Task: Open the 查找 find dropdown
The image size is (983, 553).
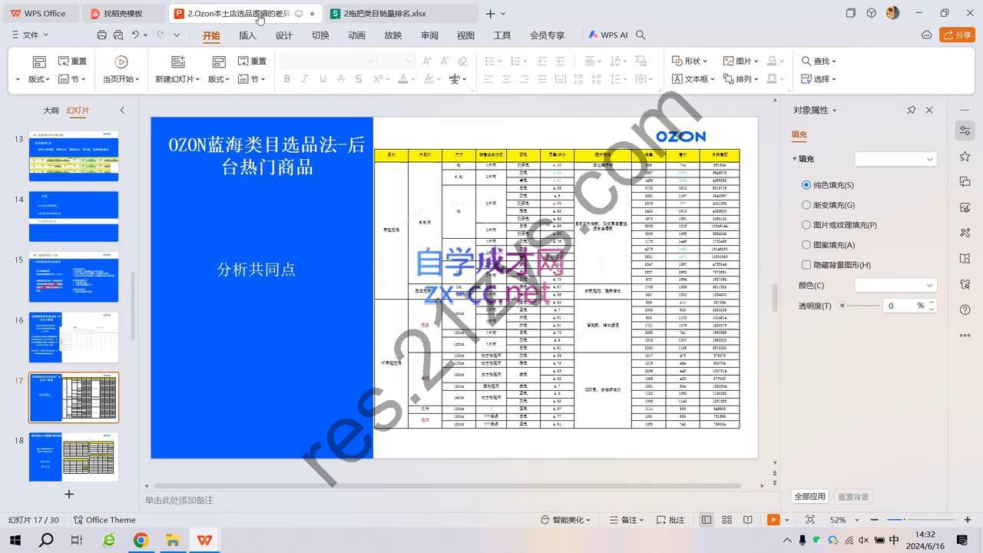Action: pos(819,61)
